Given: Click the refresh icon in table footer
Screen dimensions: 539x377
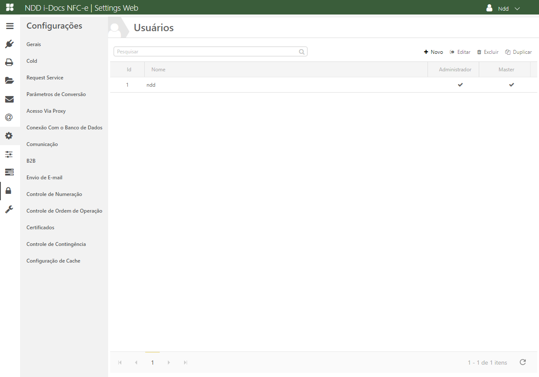Looking at the screenshot, I should tap(522, 362).
